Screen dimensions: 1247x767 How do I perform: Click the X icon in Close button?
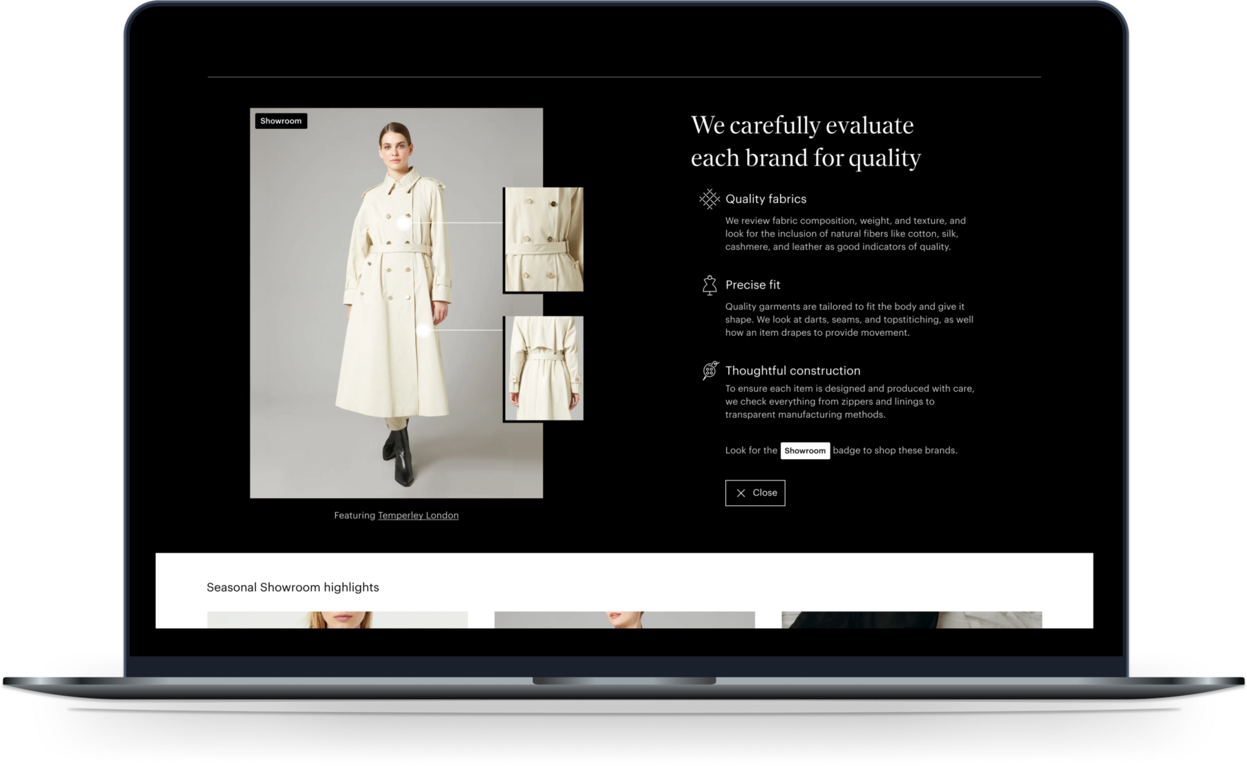[x=741, y=493]
